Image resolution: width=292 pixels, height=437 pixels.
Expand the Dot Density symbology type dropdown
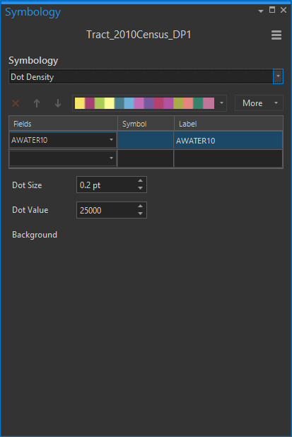click(278, 76)
